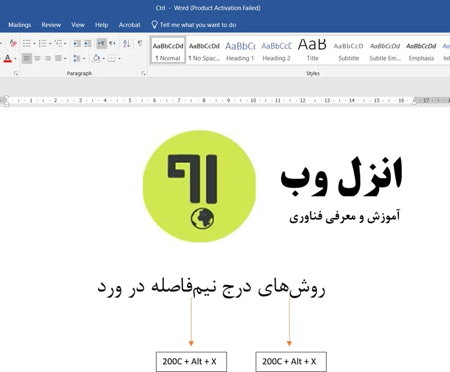Expand multilevel list dropdown
Image resolution: width=450 pixels, height=372 pixels.
[x=65, y=44]
